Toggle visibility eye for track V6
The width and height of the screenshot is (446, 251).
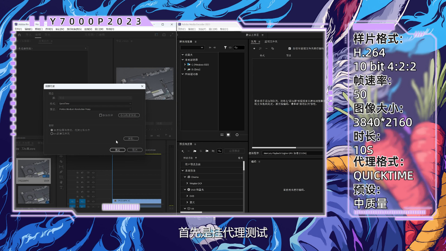click(93, 177)
